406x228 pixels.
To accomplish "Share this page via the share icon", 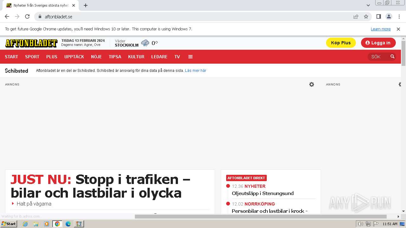I will tap(356, 16).
